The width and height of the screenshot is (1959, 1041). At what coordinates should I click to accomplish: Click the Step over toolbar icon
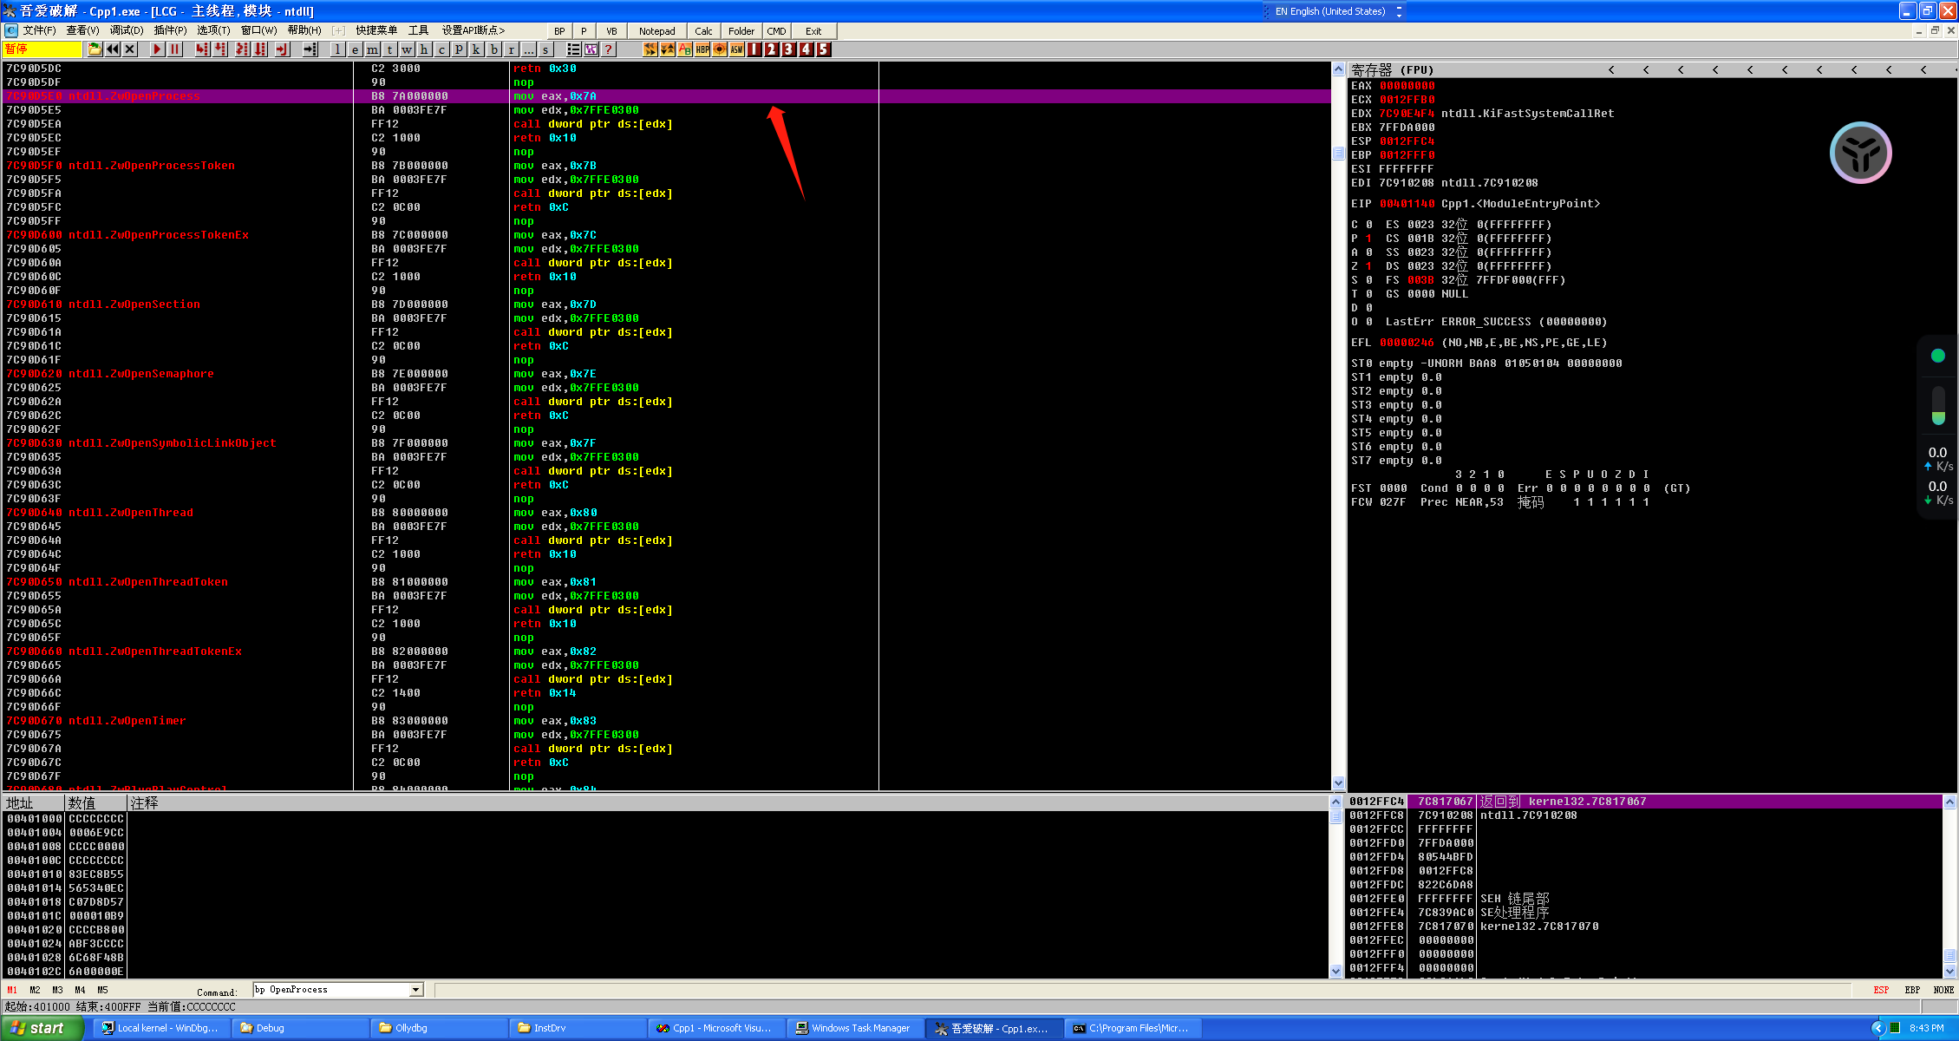(220, 49)
